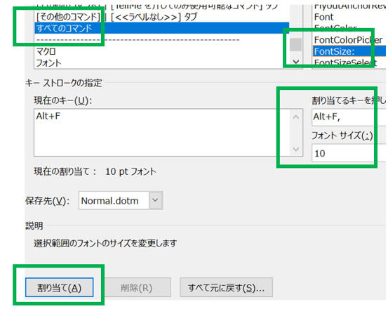Click the disabled 削除(R) delete button
Screen dimensions: 388x309
pyautogui.click(x=136, y=287)
